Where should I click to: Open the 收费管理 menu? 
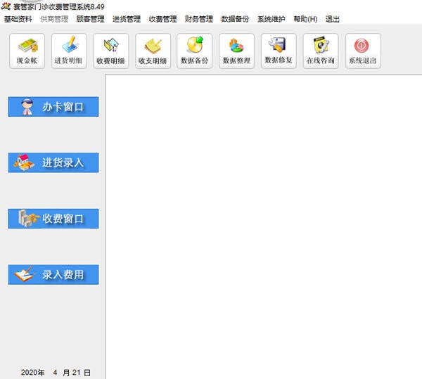(x=162, y=19)
